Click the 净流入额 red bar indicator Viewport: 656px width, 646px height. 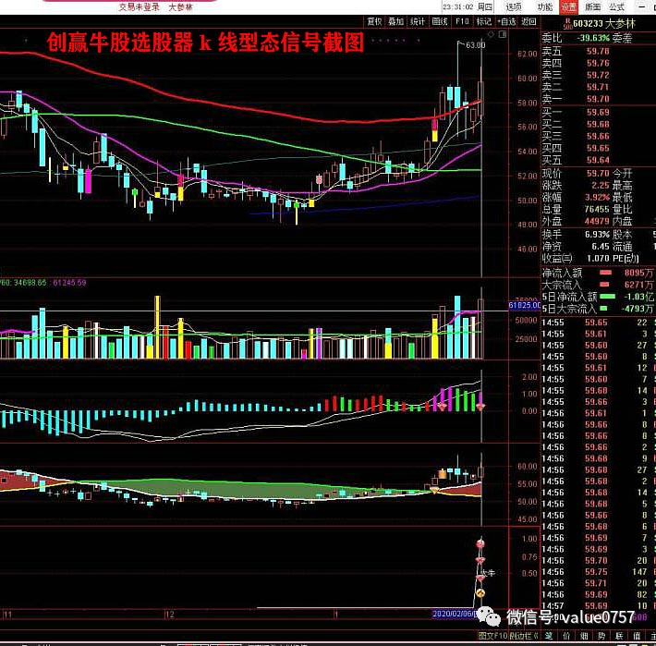(x=605, y=273)
